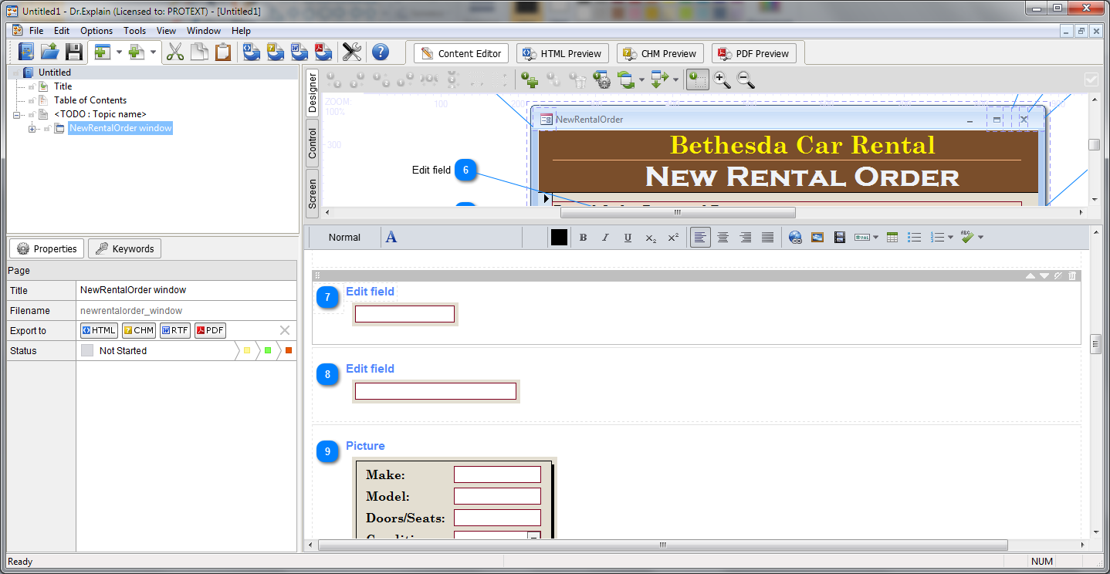
Task: Justify text alignment
Action: click(767, 238)
